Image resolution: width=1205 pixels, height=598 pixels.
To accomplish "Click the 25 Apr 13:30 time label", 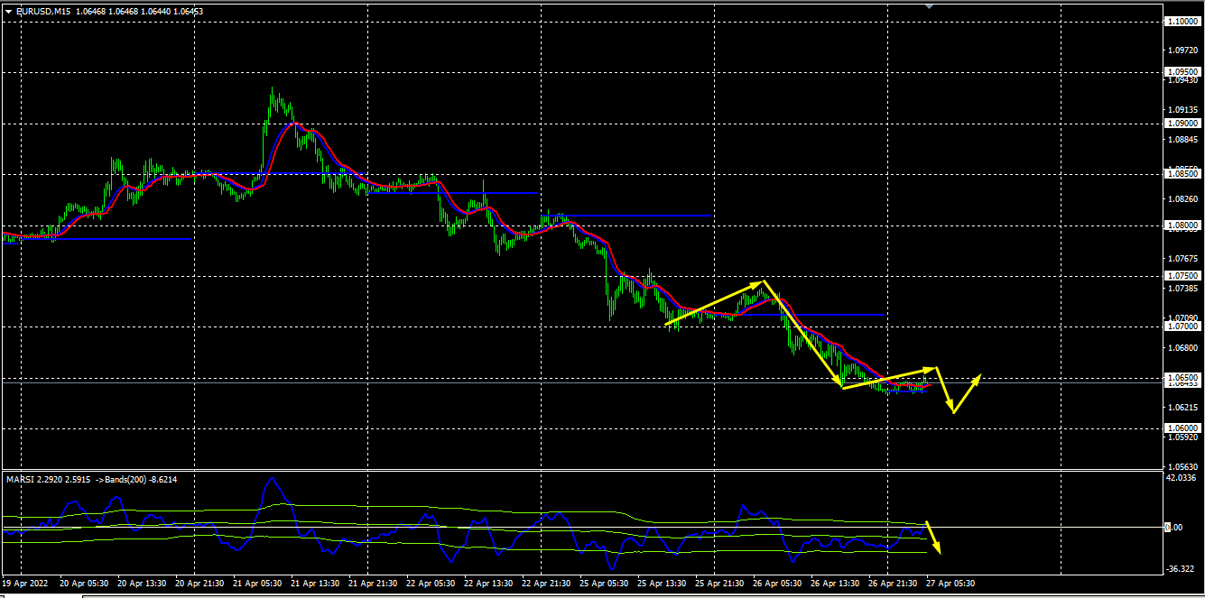I will pos(661,583).
